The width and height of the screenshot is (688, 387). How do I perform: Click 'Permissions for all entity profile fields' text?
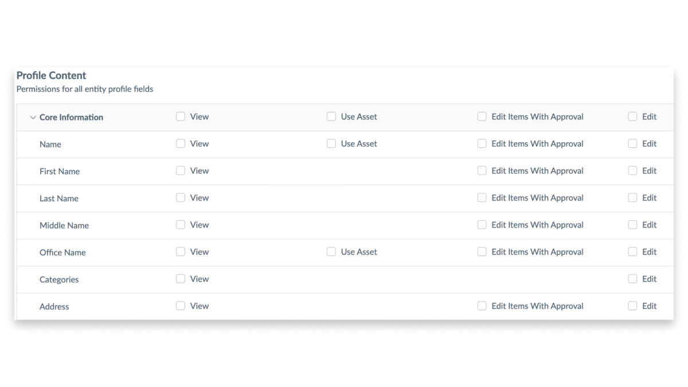tap(85, 89)
